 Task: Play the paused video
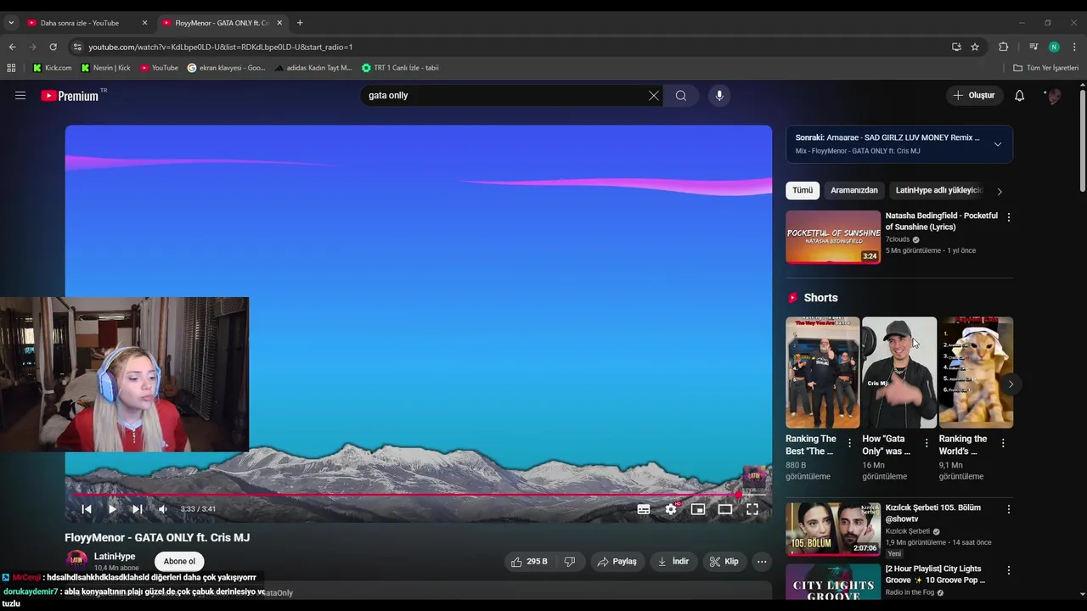coord(112,509)
